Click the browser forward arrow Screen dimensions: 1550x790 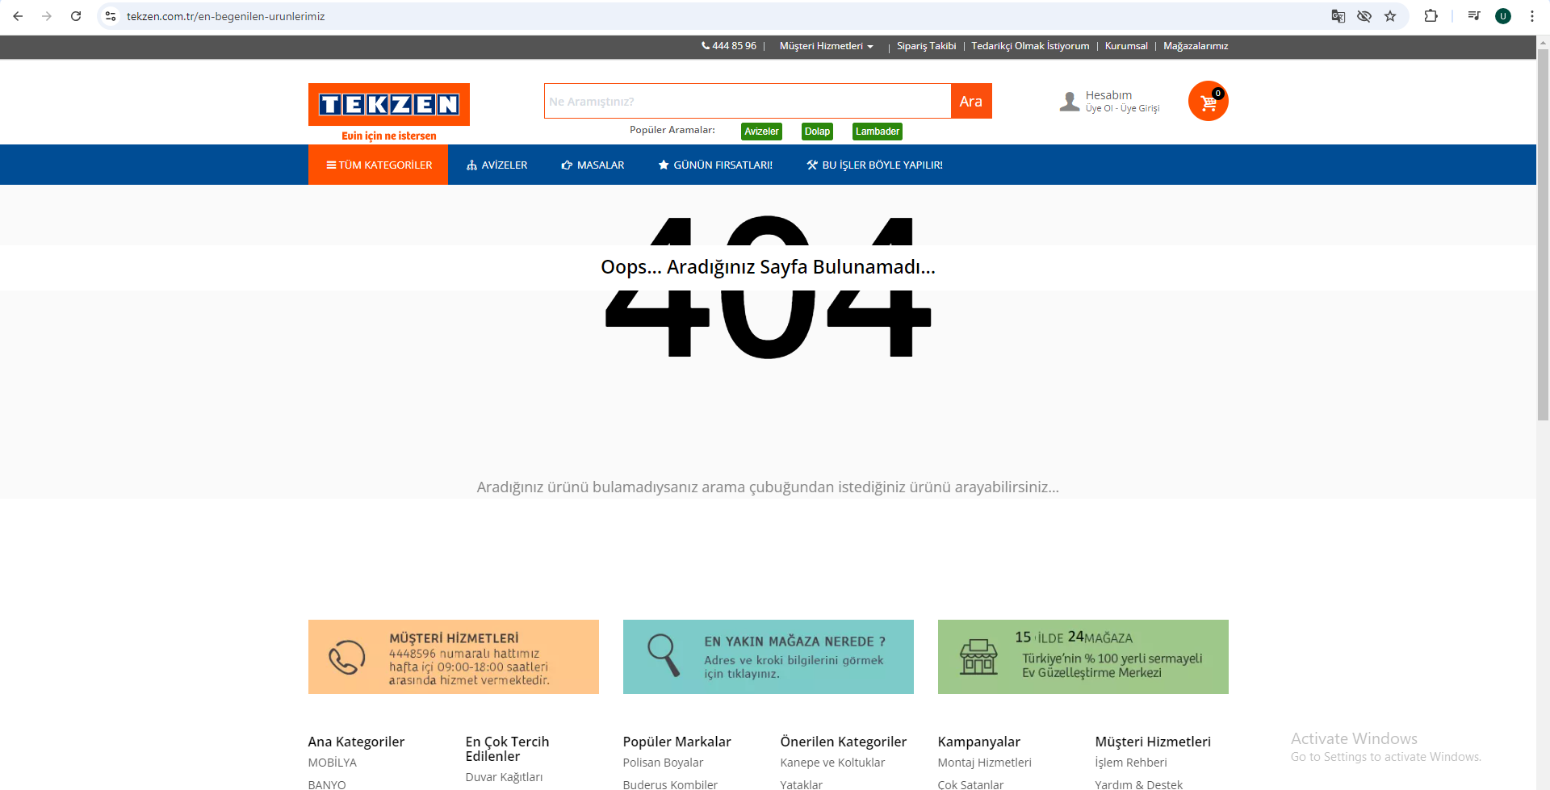pyautogui.click(x=47, y=16)
